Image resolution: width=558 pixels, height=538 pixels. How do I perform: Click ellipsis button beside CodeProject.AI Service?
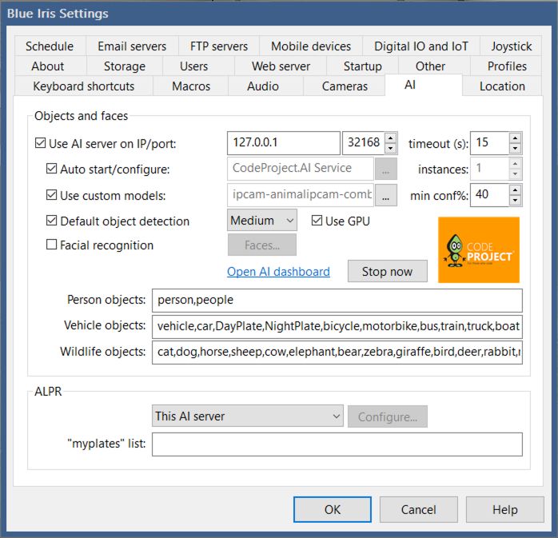click(x=386, y=169)
